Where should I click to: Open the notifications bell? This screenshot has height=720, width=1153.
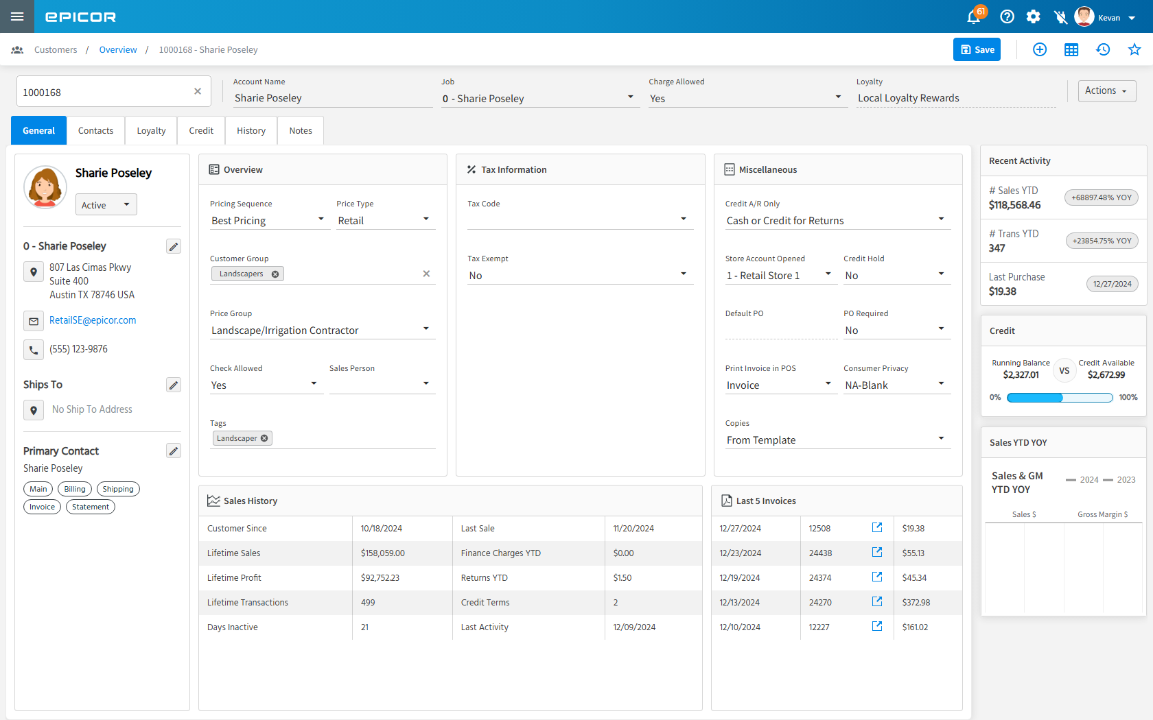pyautogui.click(x=973, y=17)
